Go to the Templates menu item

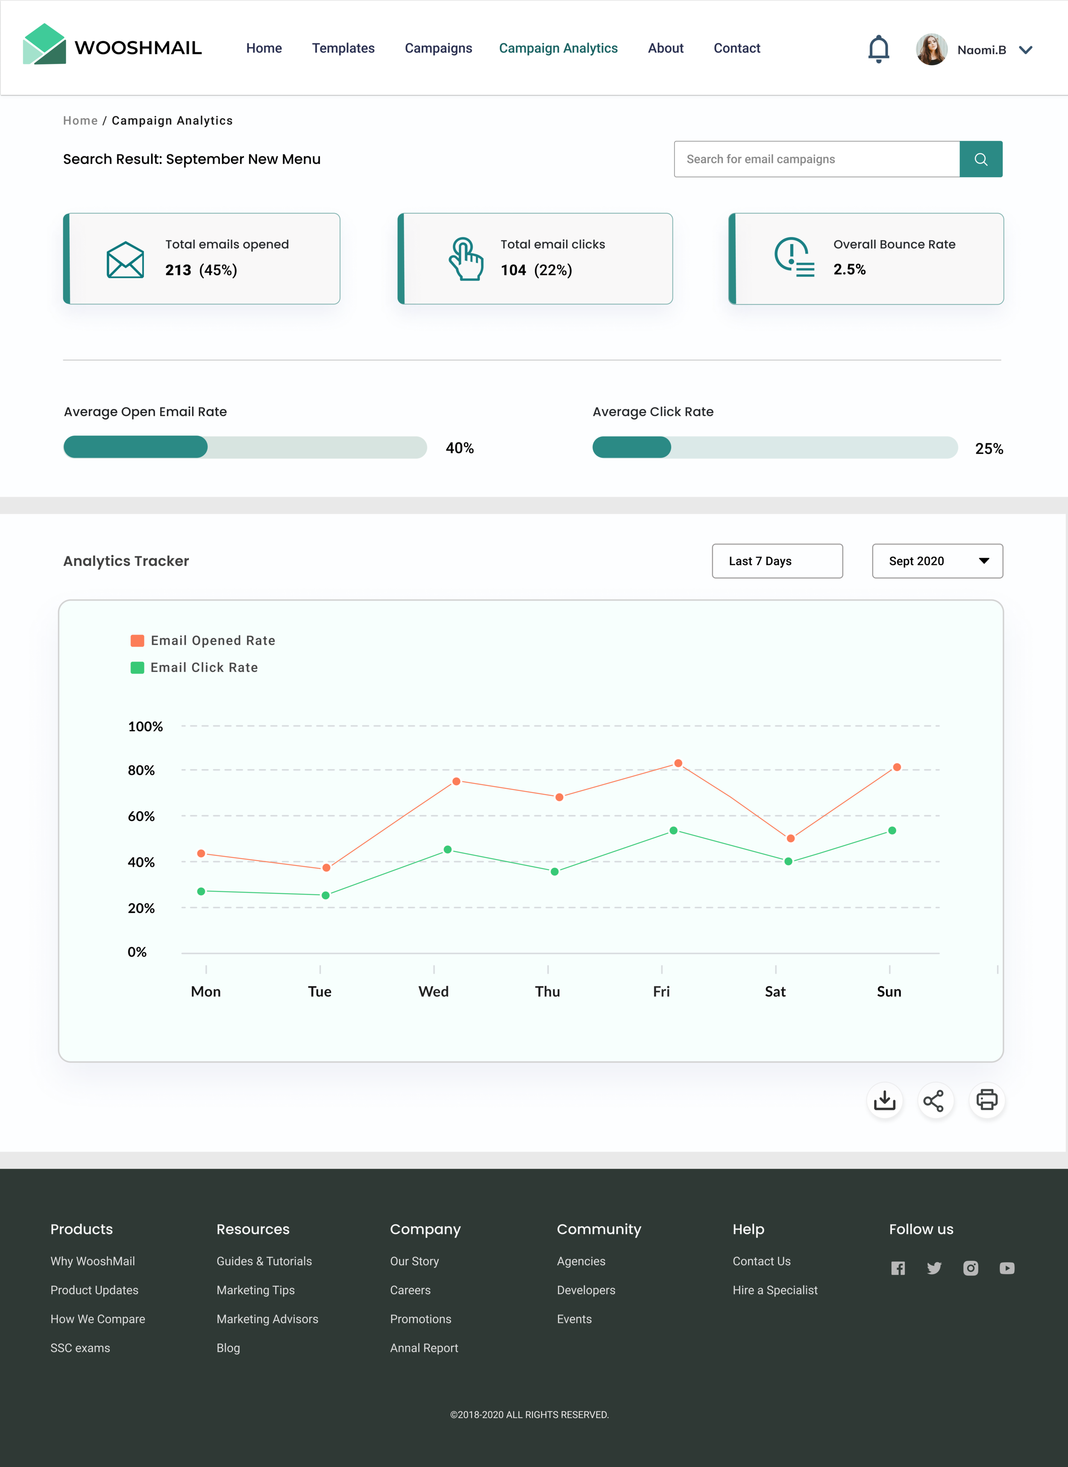pyautogui.click(x=343, y=49)
